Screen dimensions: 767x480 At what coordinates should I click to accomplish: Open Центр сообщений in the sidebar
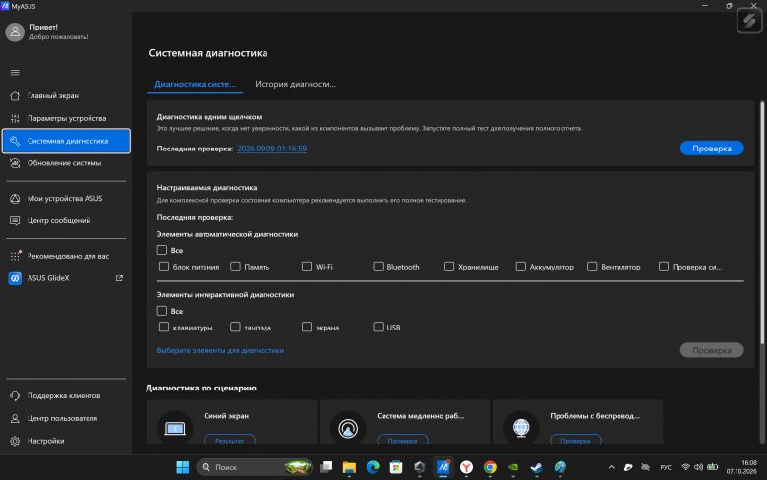coord(66,220)
